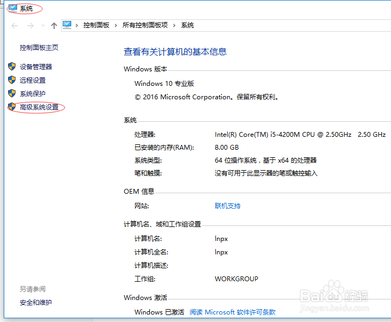This screenshot has height=322, width=391.
Task: Open recent locations dropdown arrow
Action: (43, 25)
